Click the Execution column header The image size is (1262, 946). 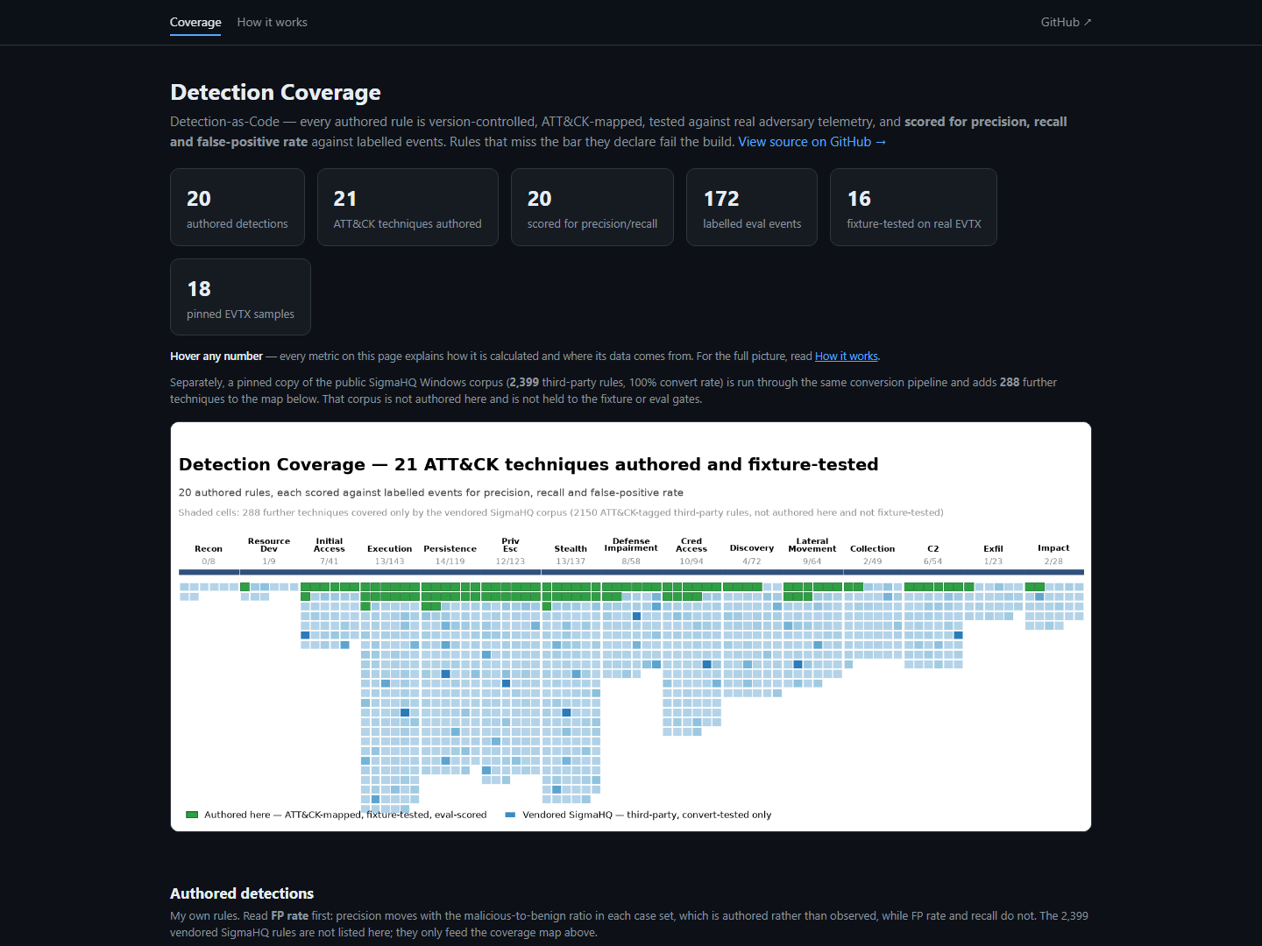pos(390,548)
